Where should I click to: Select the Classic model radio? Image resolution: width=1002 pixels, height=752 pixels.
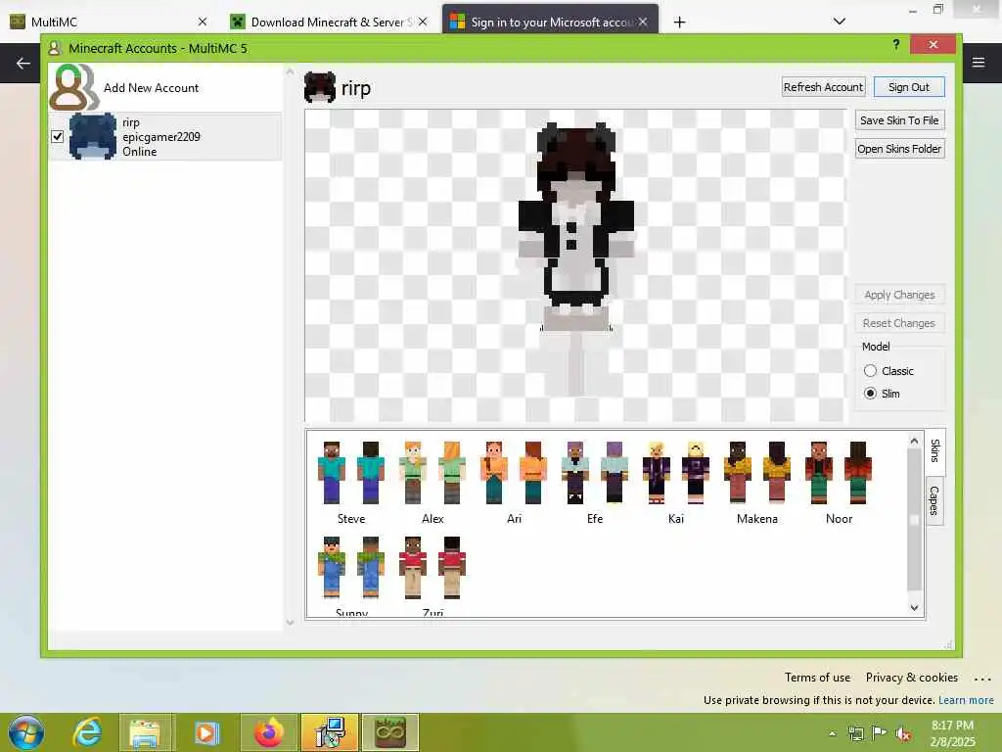(x=870, y=371)
